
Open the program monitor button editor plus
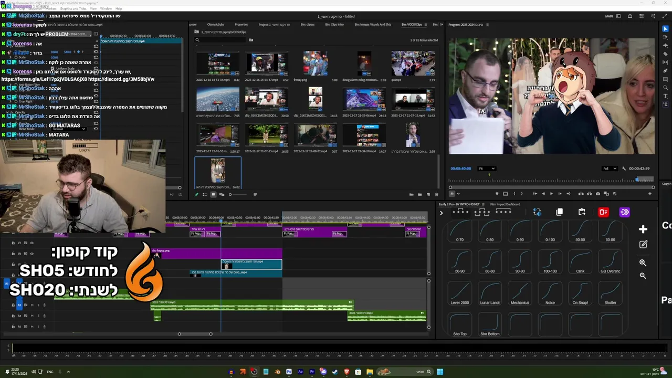pos(650,194)
